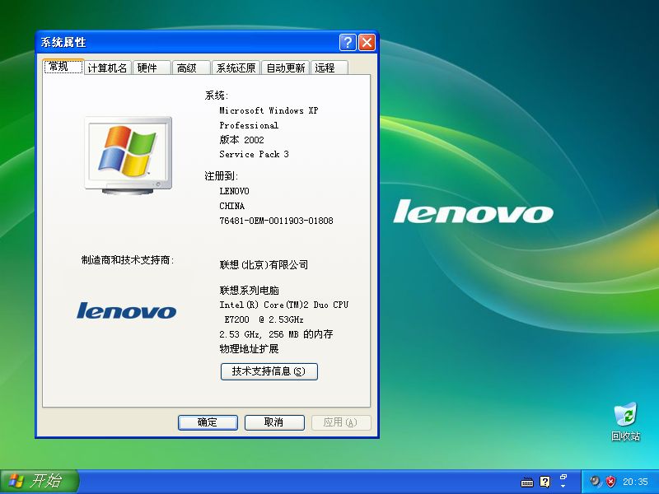659x494 pixels.
Task: Click the language bar restore icon
Action: [563, 477]
